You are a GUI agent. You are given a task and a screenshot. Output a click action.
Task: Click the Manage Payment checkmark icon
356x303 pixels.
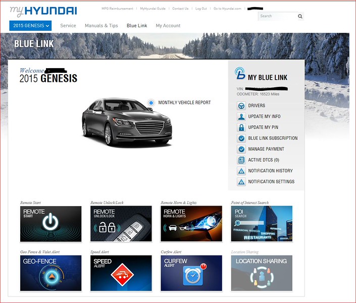pyautogui.click(x=241, y=149)
